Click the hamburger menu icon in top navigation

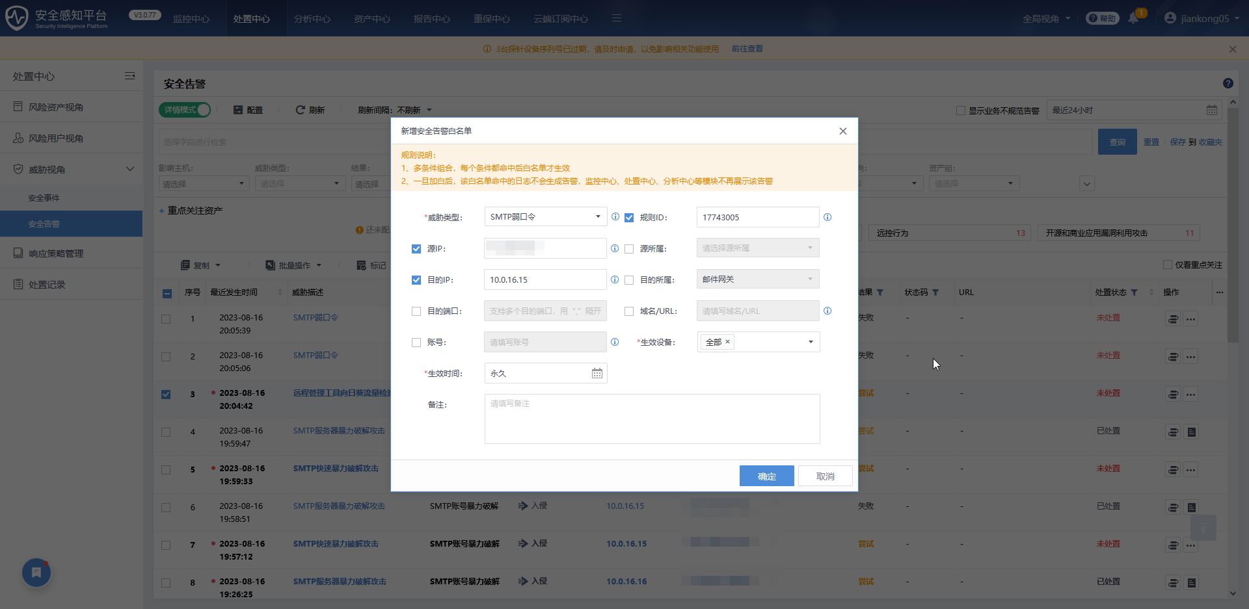coord(617,18)
